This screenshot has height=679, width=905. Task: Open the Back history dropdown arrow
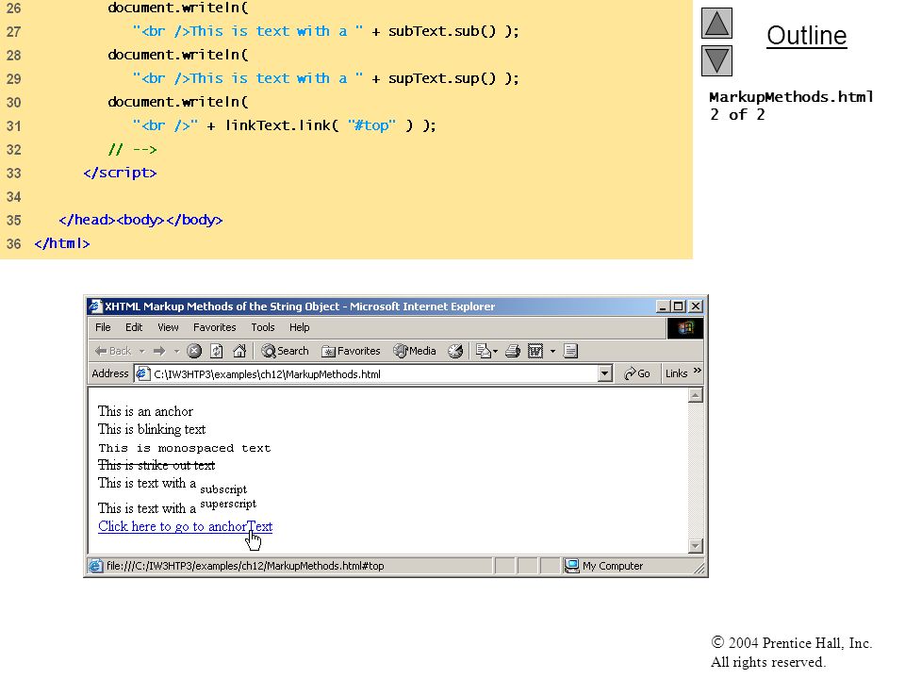tap(142, 351)
